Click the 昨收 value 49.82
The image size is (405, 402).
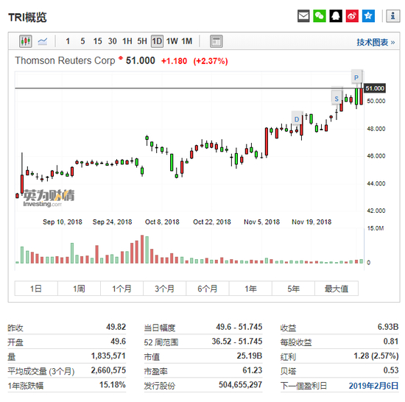[116, 327]
